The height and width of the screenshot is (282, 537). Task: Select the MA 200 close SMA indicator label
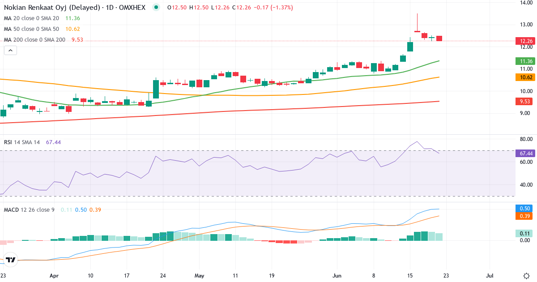[x=34, y=40]
